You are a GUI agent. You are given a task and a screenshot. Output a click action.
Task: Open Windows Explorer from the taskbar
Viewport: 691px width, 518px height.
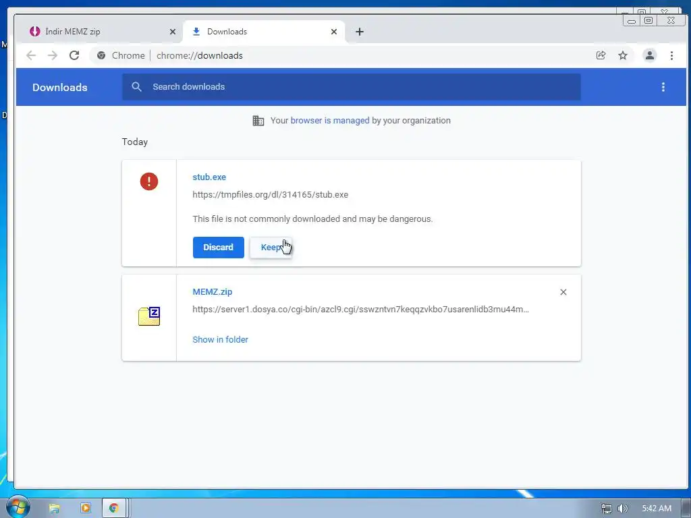click(54, 509)
